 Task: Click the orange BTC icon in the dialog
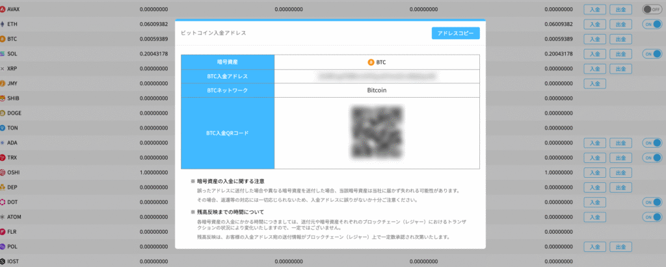pos(371,63)
